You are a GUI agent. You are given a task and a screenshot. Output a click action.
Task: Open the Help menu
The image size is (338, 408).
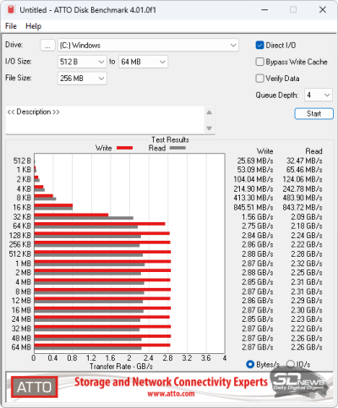coord(34,26)
